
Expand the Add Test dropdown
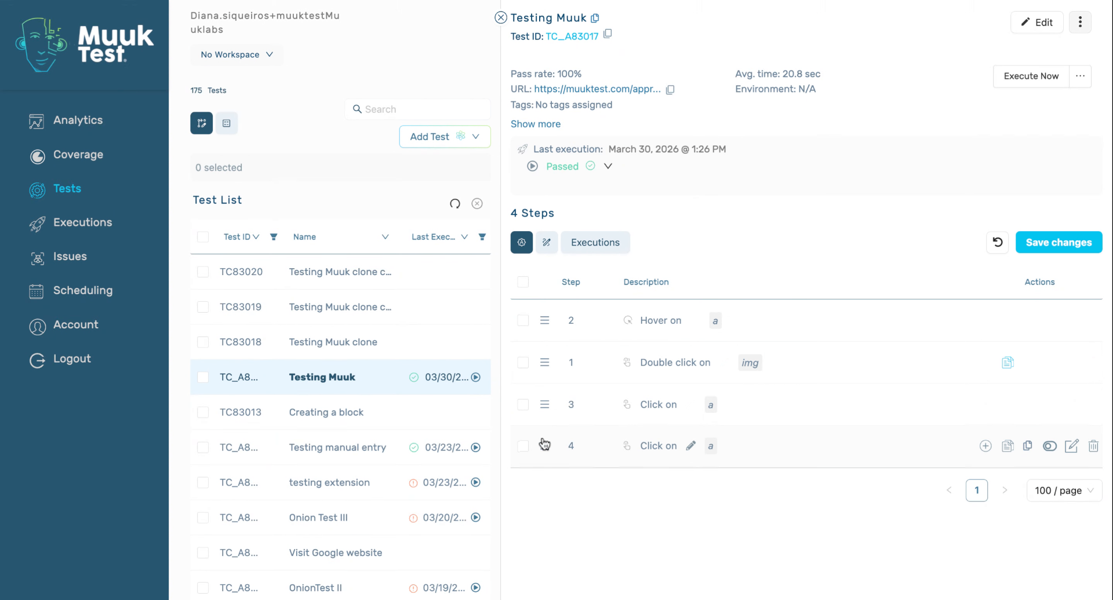click(476, 137)
